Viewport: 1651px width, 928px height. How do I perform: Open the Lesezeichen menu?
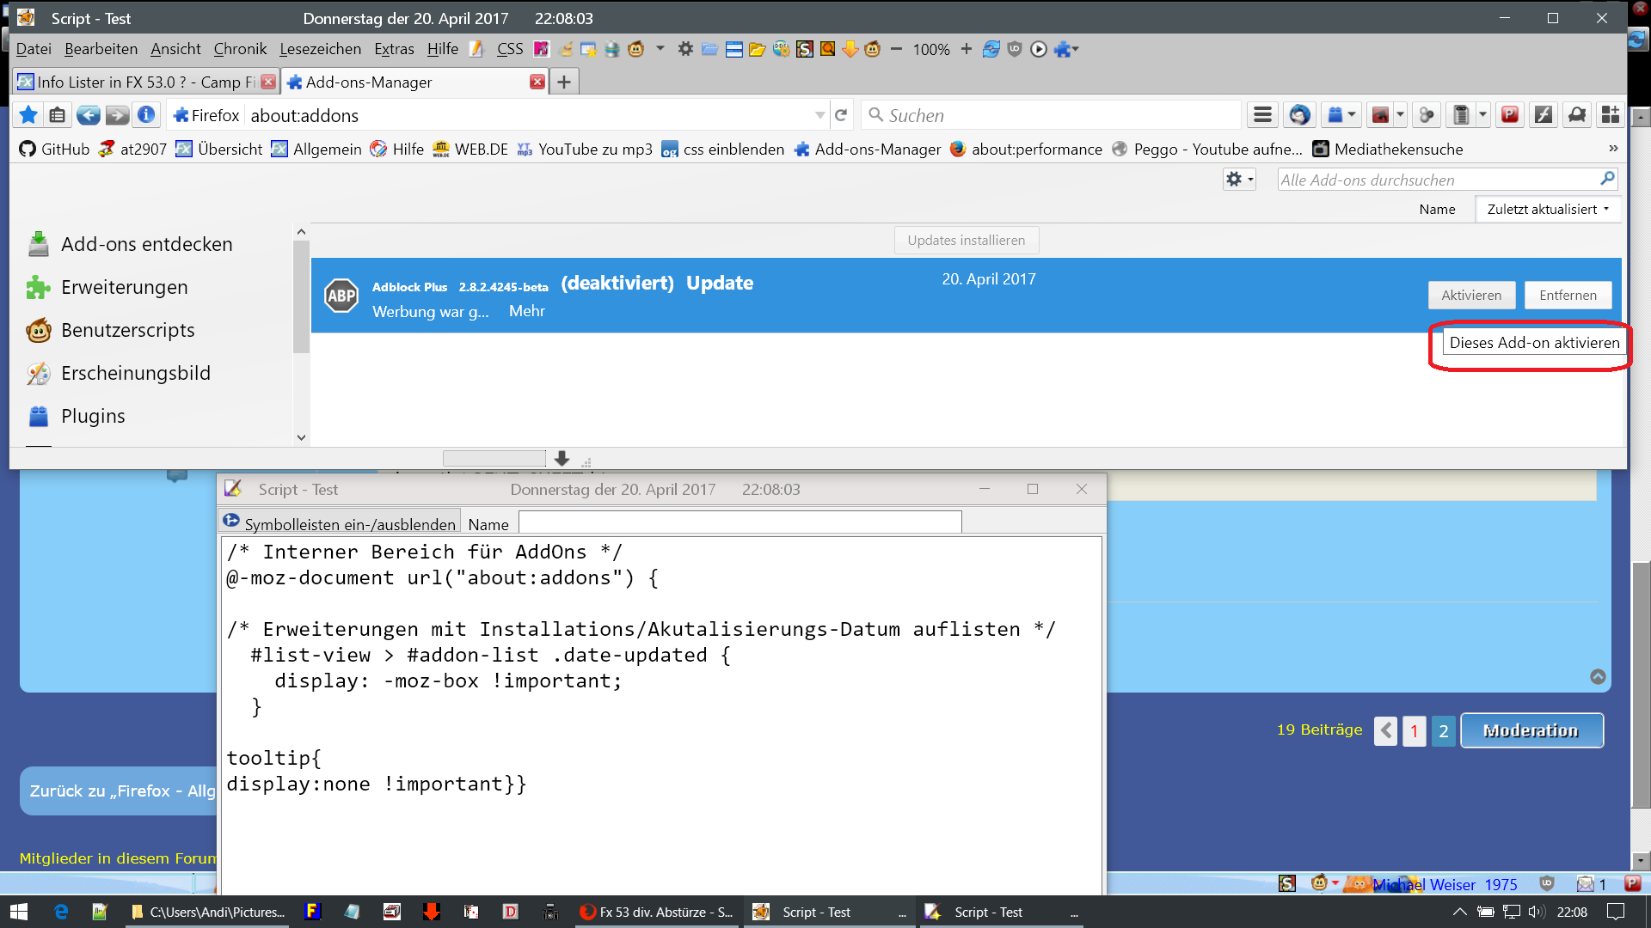(320, 49)
